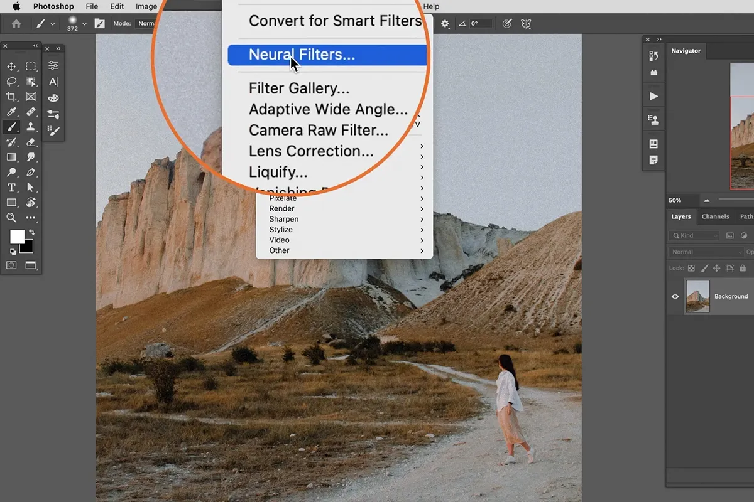Open the layer blend mode Normal dropdown
The height and width of the screenshot is (502, 754).
tap(706, 252)
